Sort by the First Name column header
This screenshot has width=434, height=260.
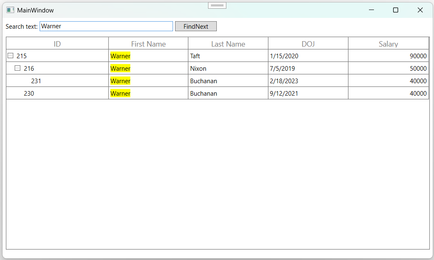click(148, 44)
